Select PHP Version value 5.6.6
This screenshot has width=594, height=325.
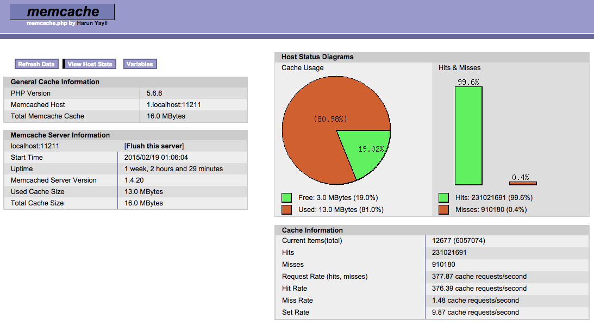pos(154,93)
